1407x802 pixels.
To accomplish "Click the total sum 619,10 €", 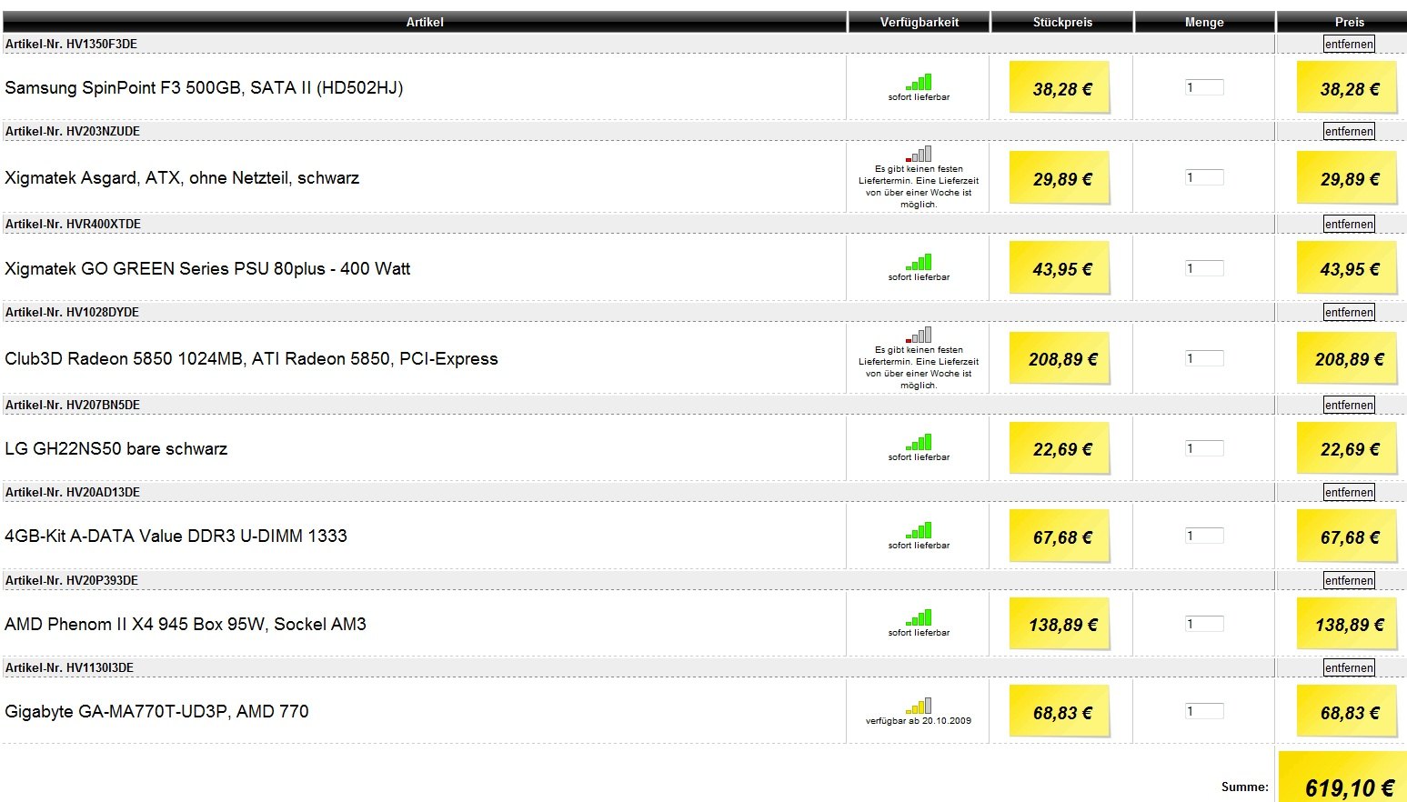I will (x=1349, y=787).
